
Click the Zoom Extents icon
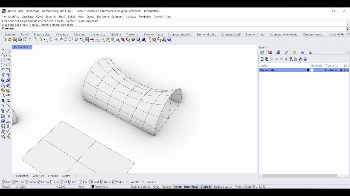[x=71, y=39]
